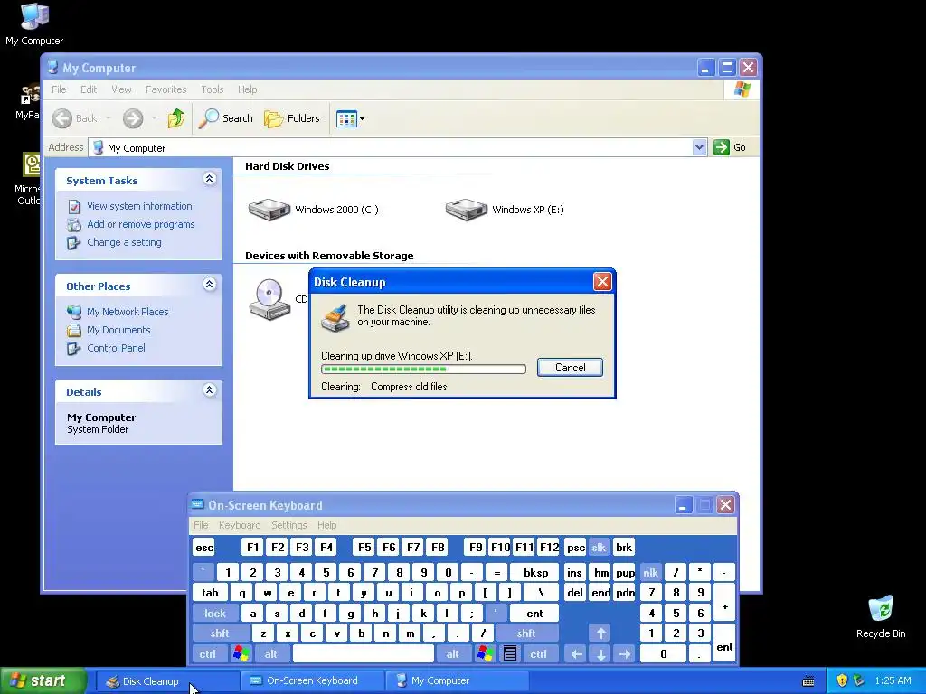Click the esc key on On-Screen Keyboard

[204, 547]
